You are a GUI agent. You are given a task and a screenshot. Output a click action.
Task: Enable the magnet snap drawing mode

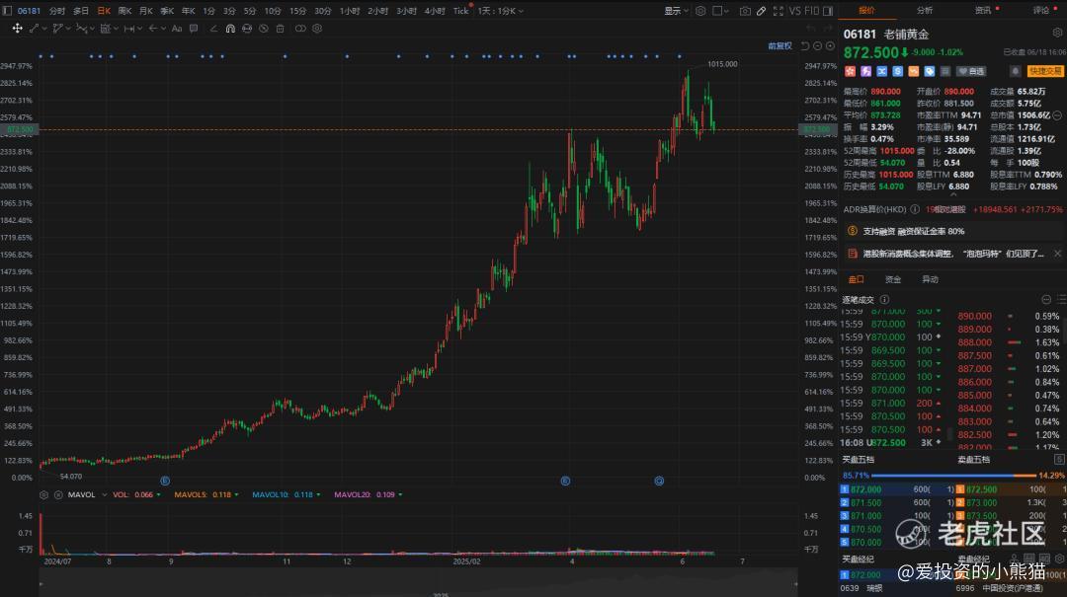tap(230, 29)
